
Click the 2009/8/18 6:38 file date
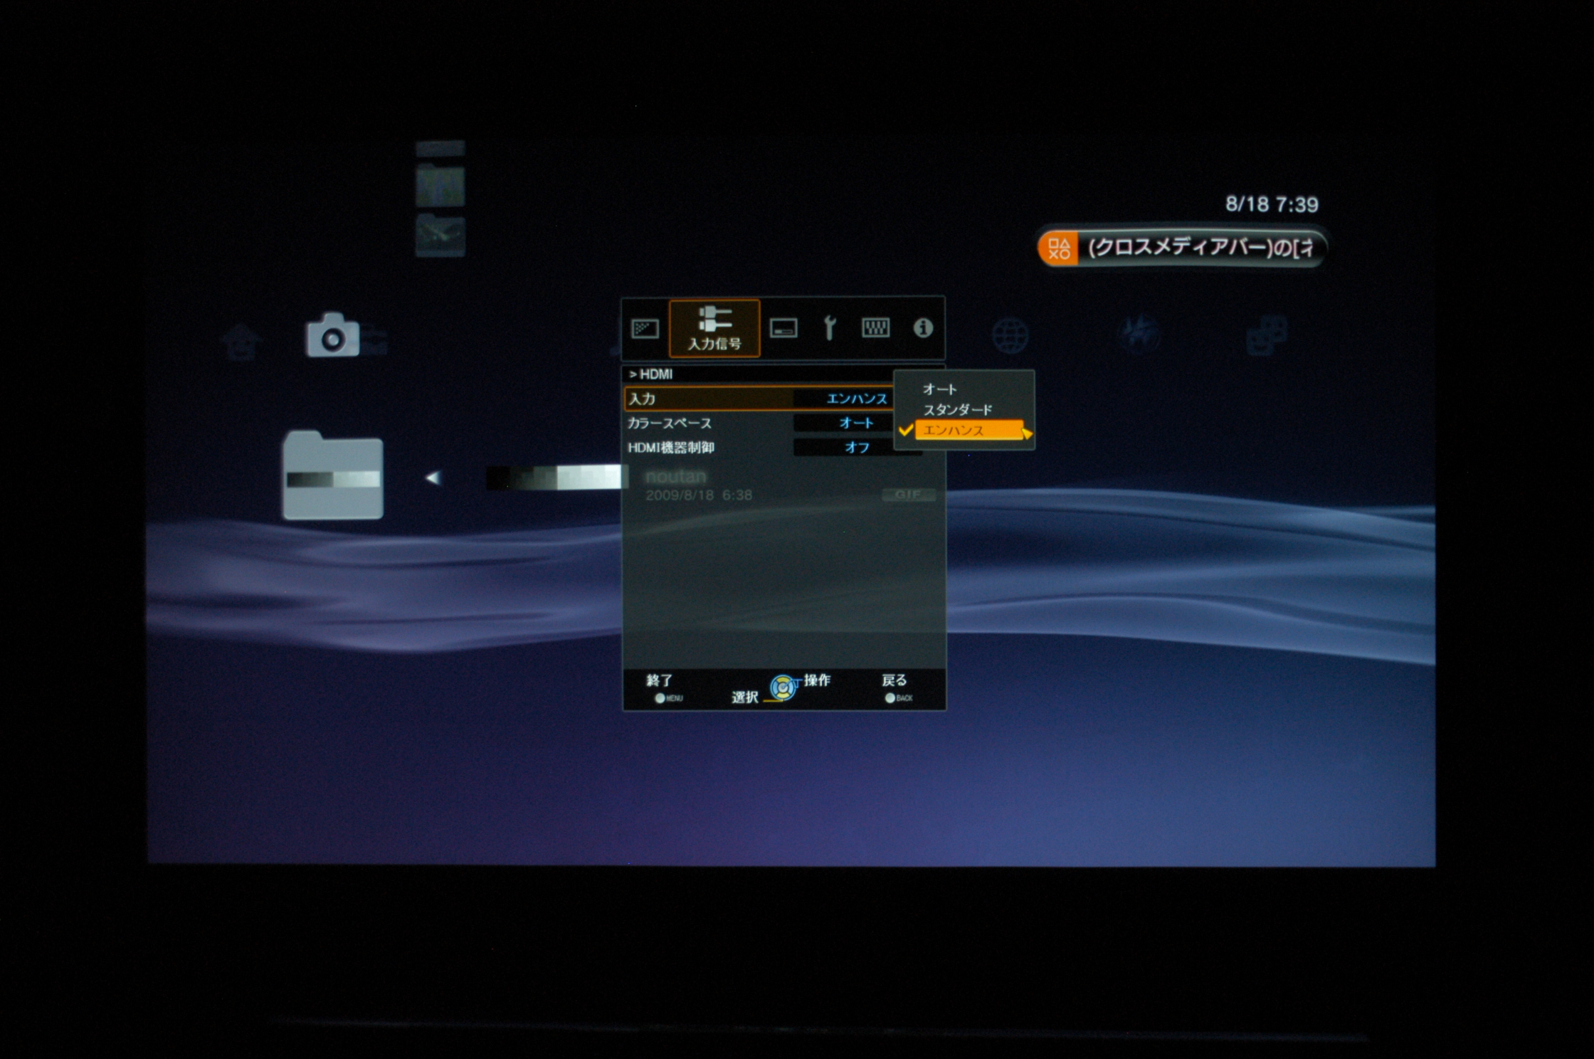coord(698,495)
